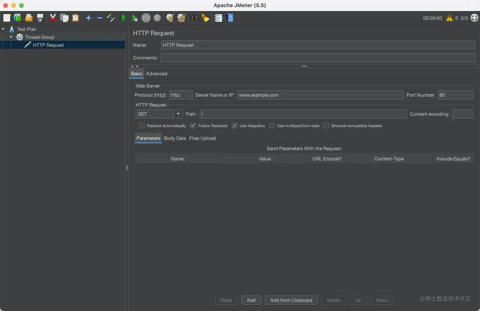Click the Down button
This screenshot has width=480, height=311.
click(382, 300)
